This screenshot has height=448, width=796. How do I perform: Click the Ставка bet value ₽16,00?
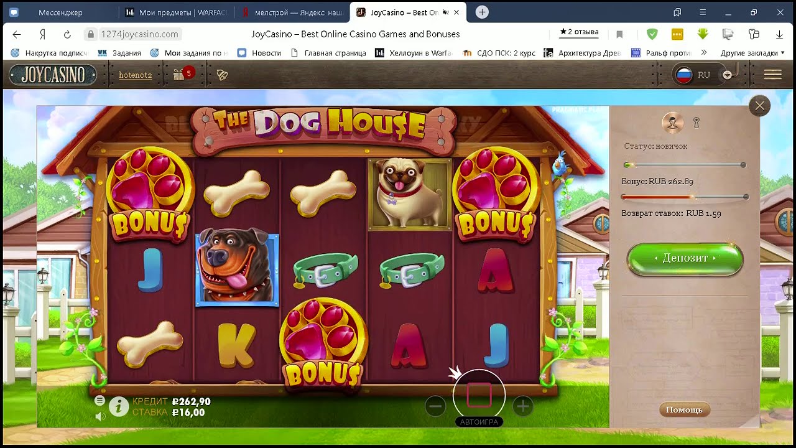tap(169, 412)
